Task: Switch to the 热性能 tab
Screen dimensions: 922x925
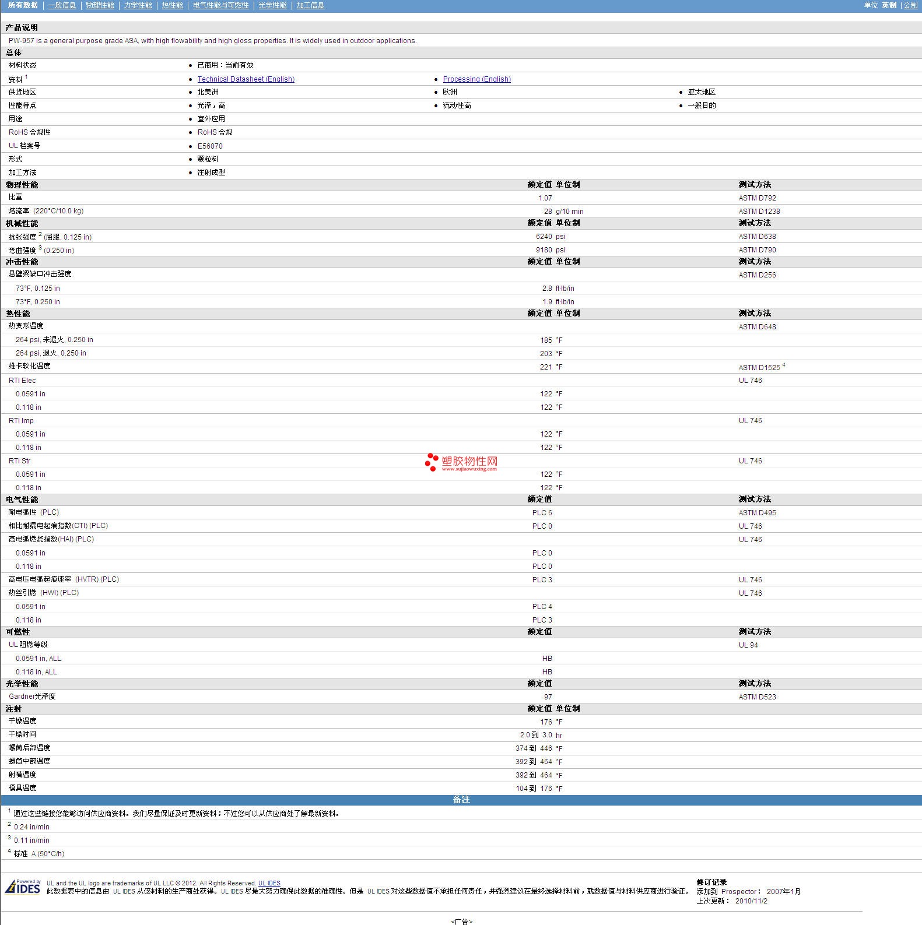Action: coord(172,5)
